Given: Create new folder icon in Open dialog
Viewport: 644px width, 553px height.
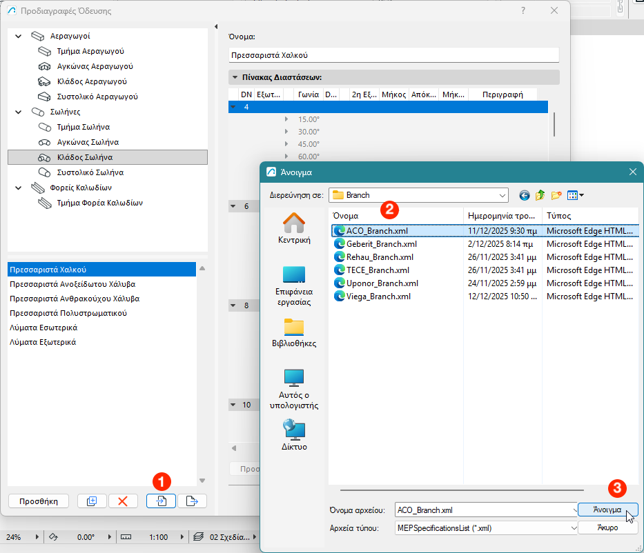Looking at the screenshot, I should click(556, 195).
